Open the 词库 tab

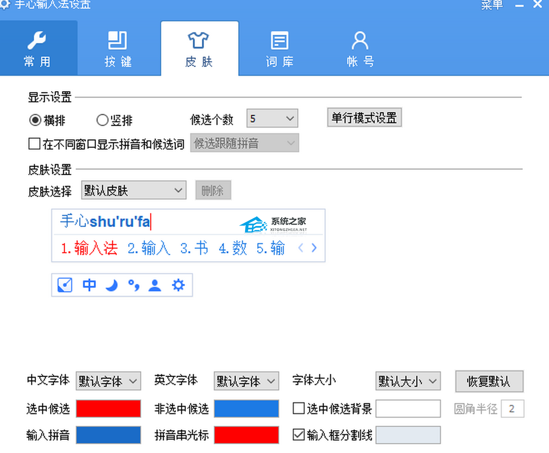(x=279, y=48)
